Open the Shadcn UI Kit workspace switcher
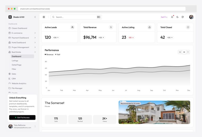The height and width of the screenshot is (137, 202). pos(35,17)
